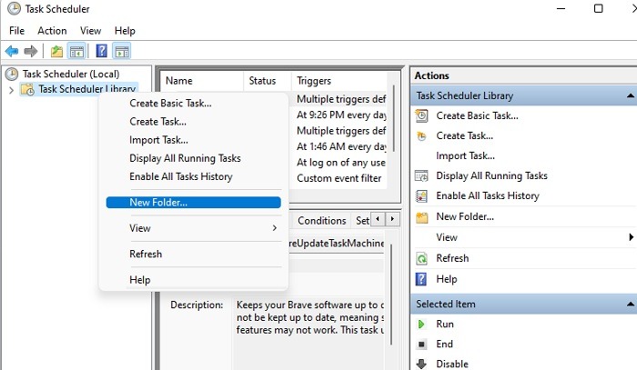
Task: Select task row 'At 1:46 AM every day'
Action: coord(341,146)
